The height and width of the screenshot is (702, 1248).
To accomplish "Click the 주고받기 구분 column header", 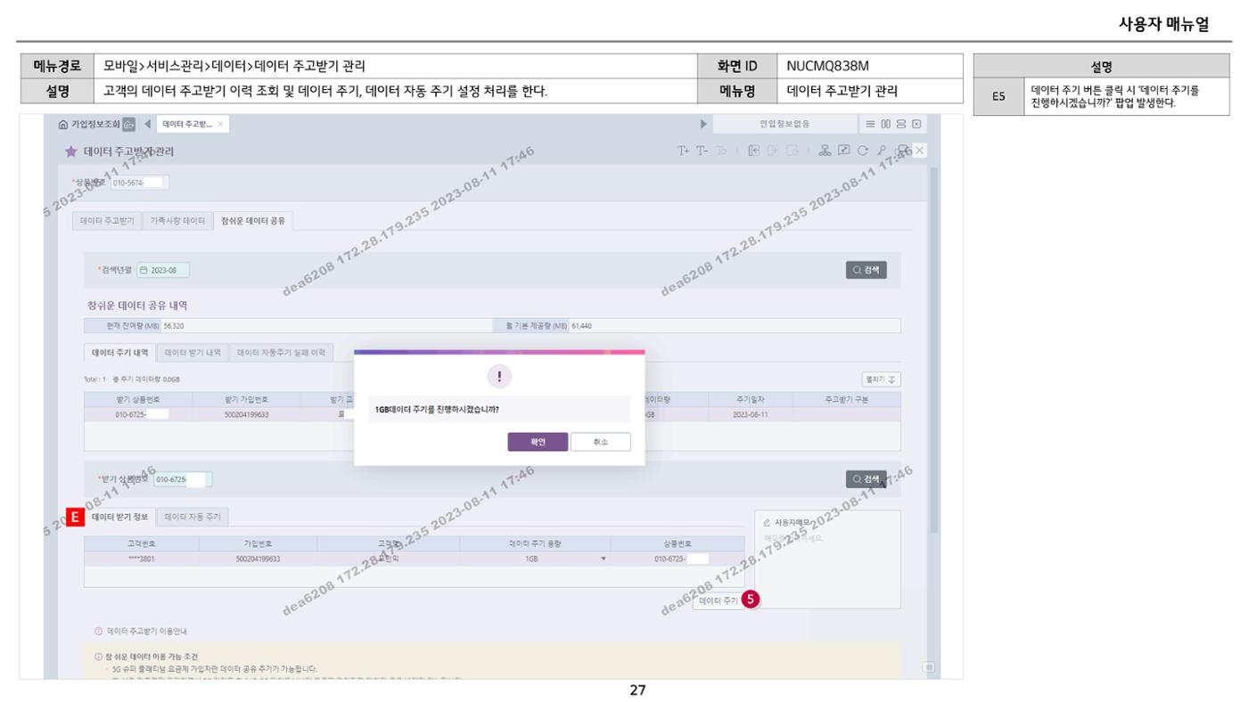I will 846,400.
